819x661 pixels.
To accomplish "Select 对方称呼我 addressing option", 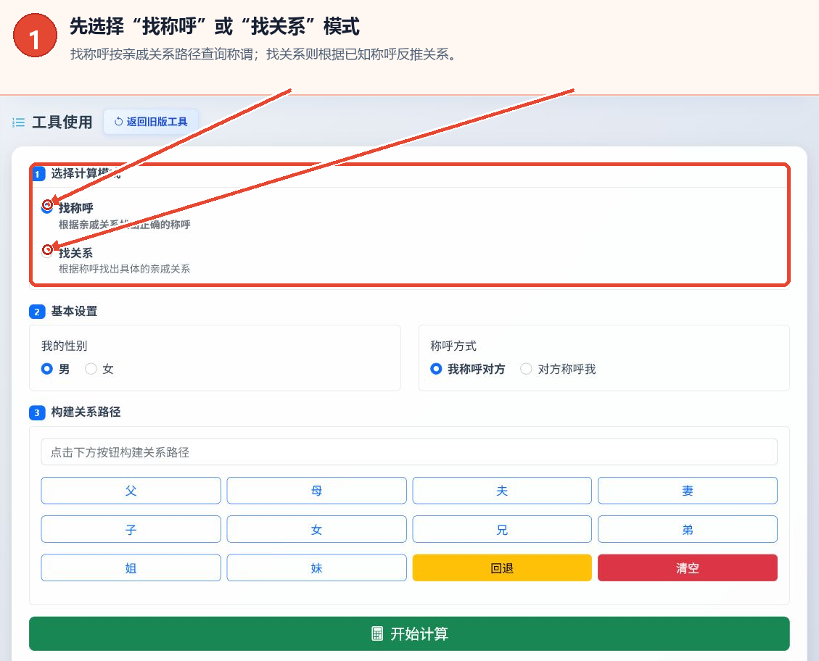I will click(526, 369).
